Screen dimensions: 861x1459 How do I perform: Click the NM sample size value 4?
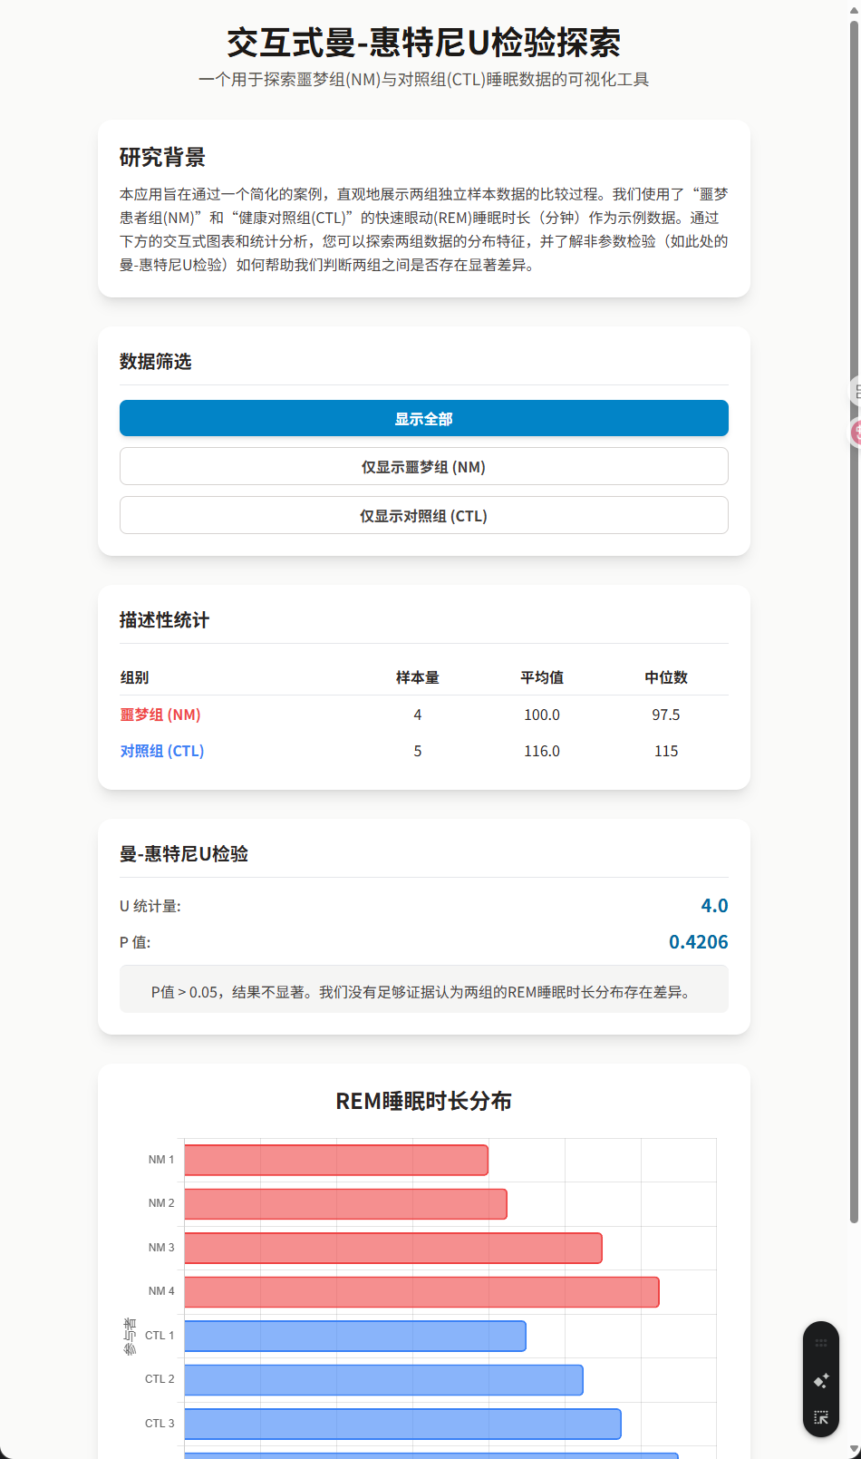(x=417, y=715)
